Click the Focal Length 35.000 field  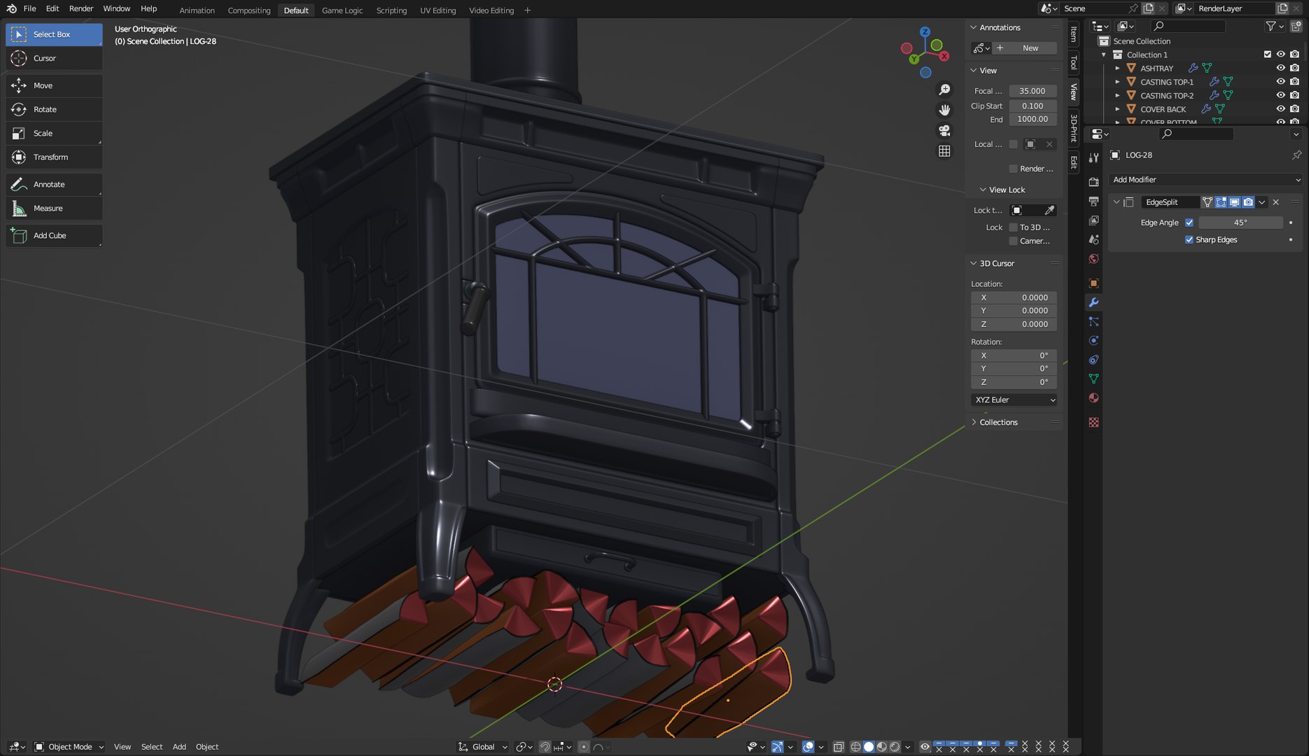point(1032,91)
